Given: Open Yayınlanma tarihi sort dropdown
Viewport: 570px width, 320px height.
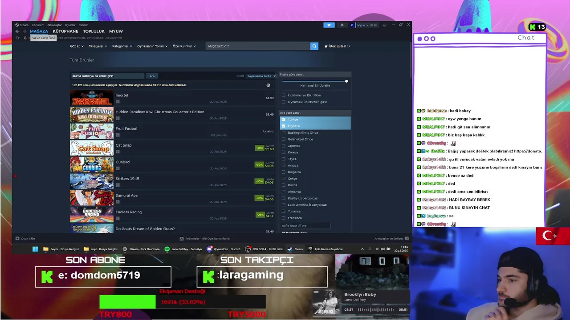Looking at the screenshot, I should (261, 76).
